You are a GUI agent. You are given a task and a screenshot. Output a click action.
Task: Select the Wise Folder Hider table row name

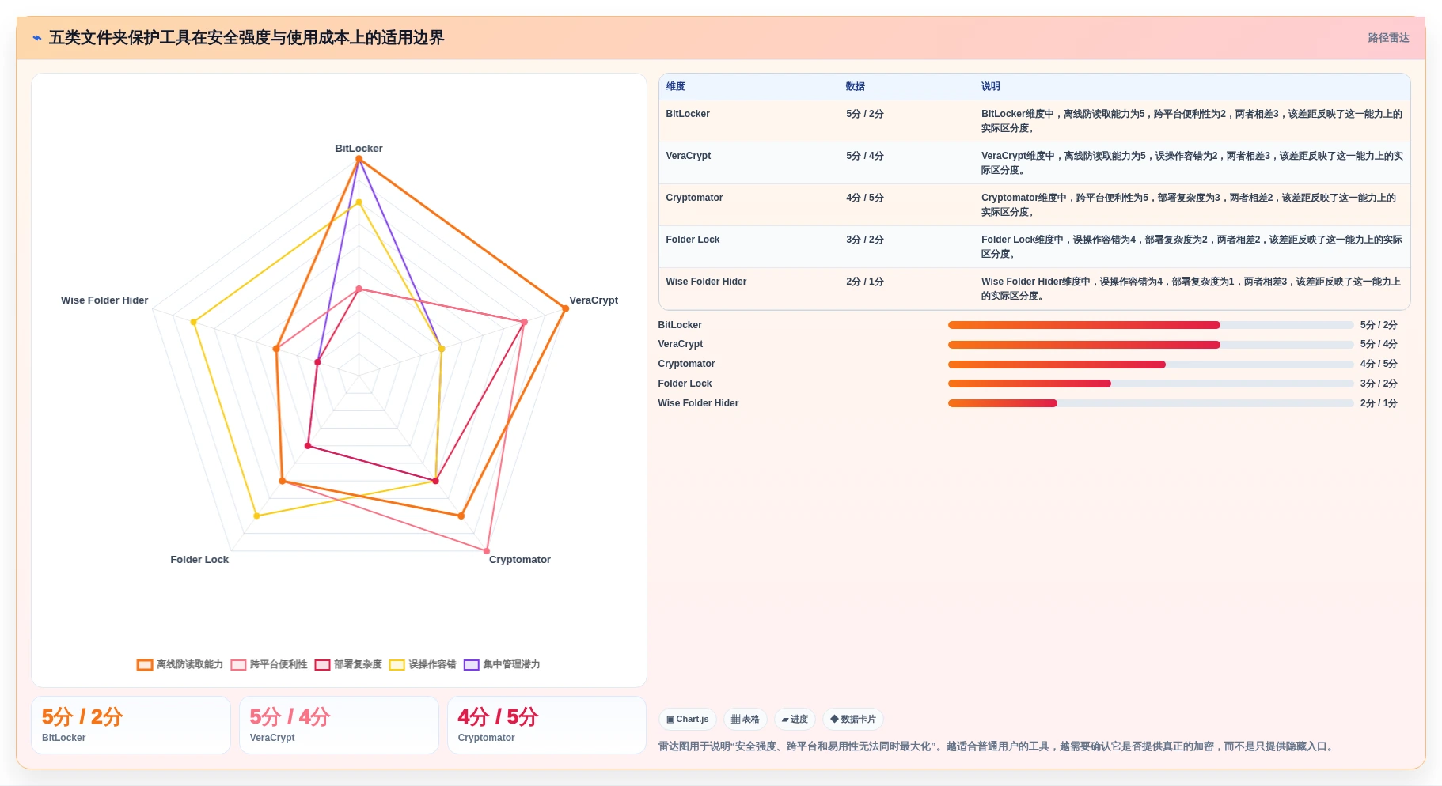pos(706,282)
